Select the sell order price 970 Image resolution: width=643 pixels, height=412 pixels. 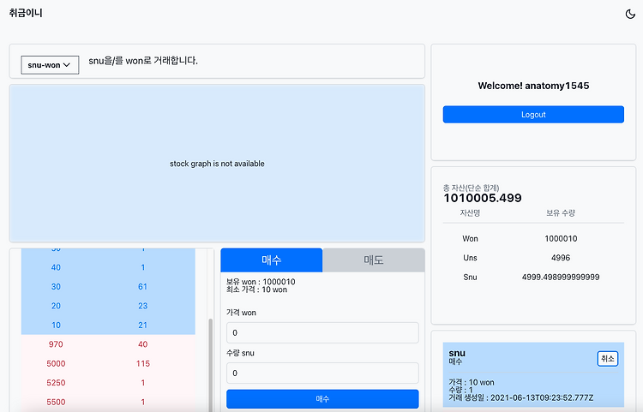coord(56,344)
